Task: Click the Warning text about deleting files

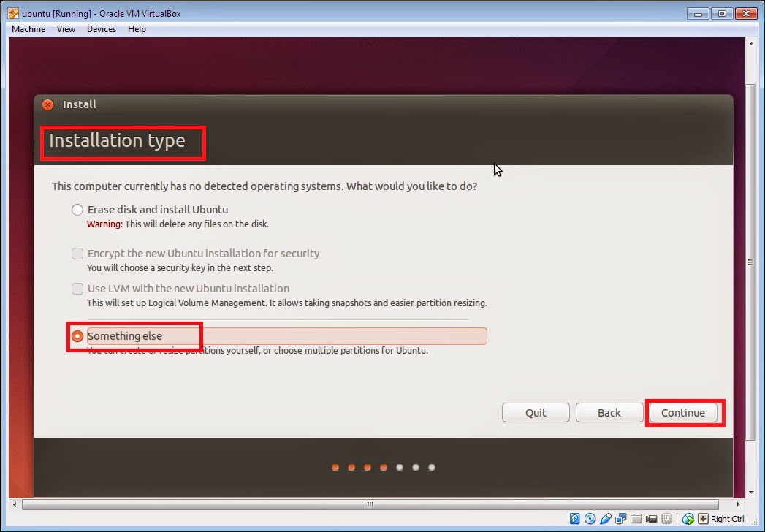Action: (x=178, y=224)
